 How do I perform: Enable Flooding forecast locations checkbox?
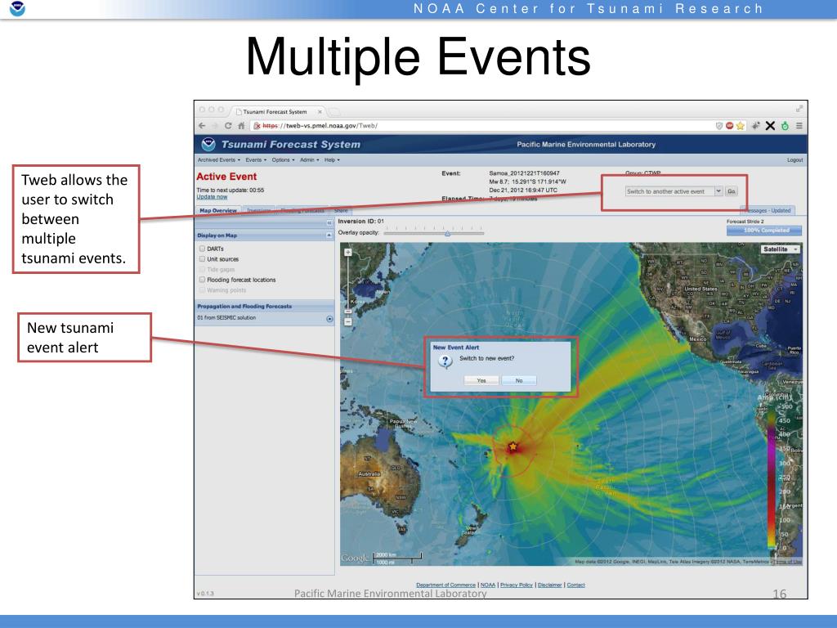point(203,280)
